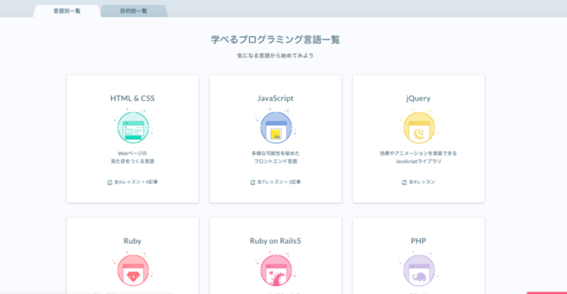567x294 pixels.
Task: Click the JavaScript title
Action: (x=276, y=98)
